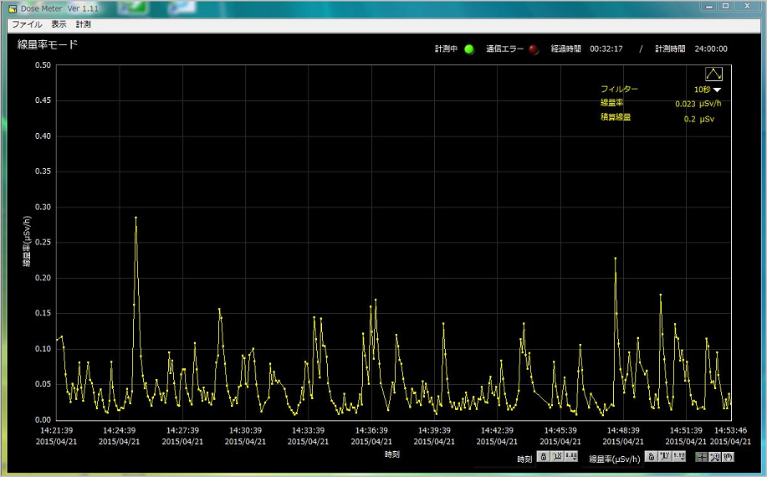Screen dimensions: 767x477
Task: Select the graph zoom magnifier tool
Action: click(x=714, y=457)
